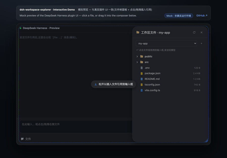Click the folder icon beside 文件
The image size is (227, 158).
tap(22, 139)
